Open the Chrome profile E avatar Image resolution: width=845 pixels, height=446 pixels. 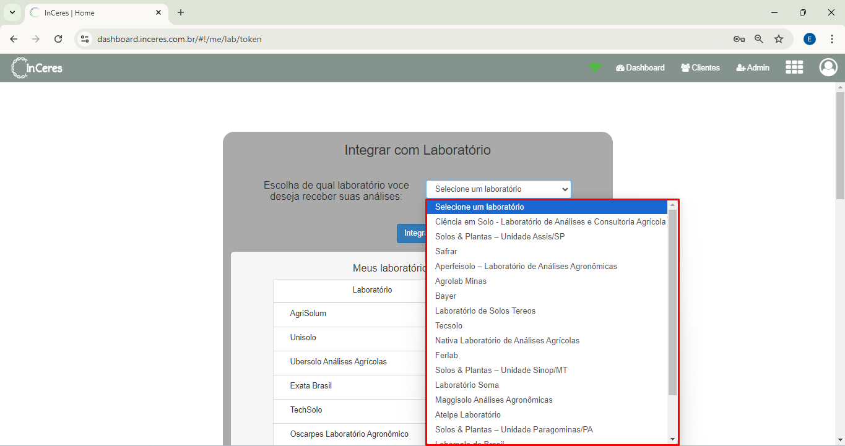[810, 39]
